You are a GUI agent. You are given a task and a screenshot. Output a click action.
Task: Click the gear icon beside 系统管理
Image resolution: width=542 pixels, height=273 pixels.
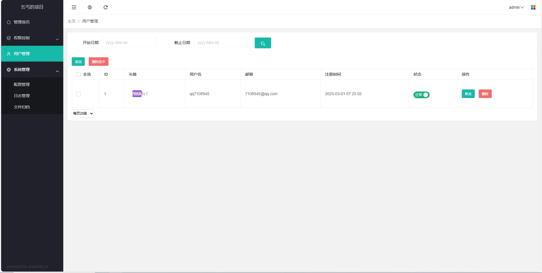click(9, 69)
